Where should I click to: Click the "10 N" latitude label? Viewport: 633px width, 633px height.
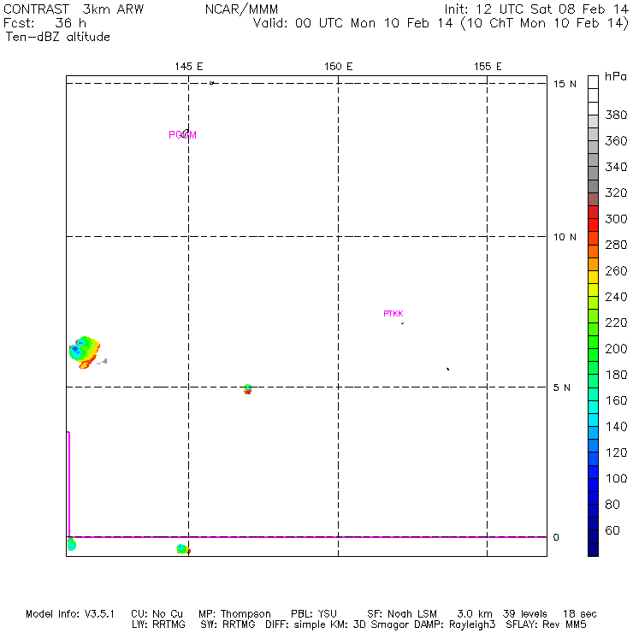[565, 237]
